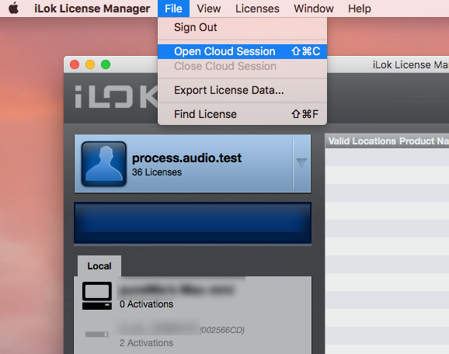Click the iLok logo in header
449x354 pixels.
pyautogui.click(x=116, y=97)
